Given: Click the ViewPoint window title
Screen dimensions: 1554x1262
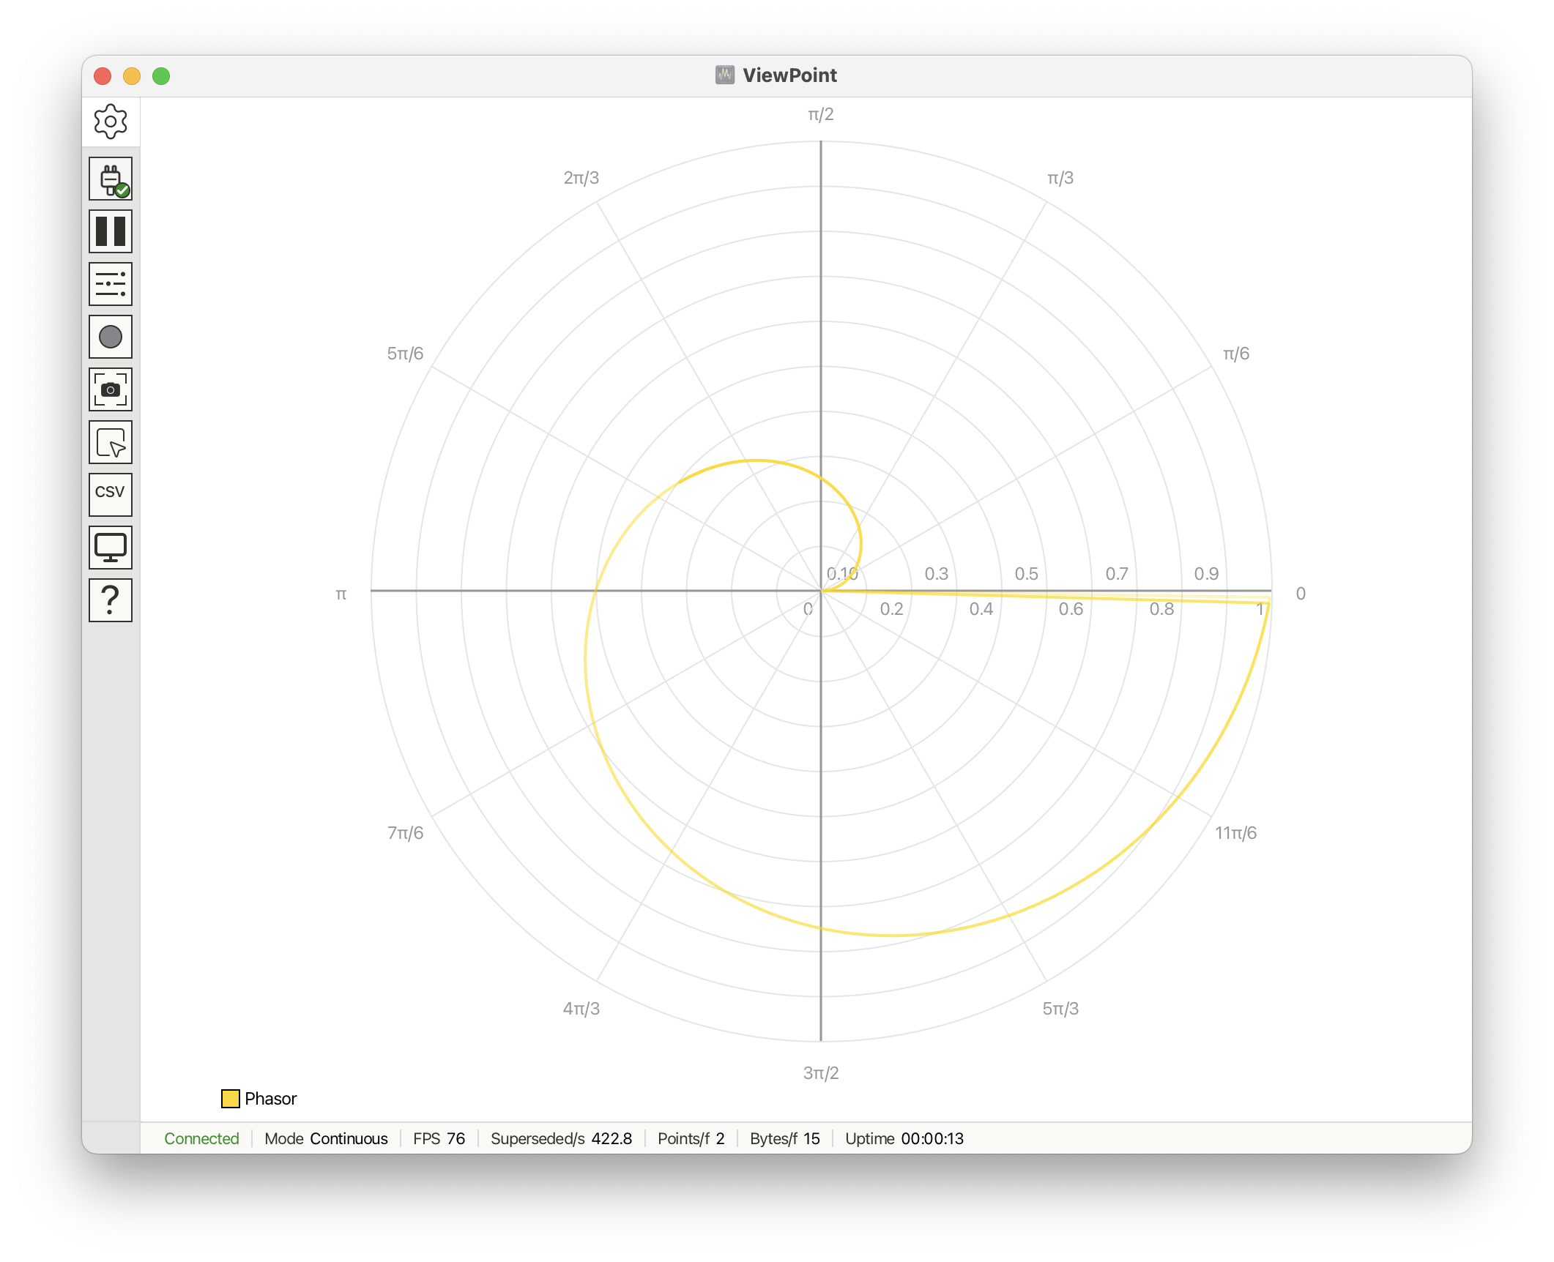Looking at the screenshot, I should (789, 75).
